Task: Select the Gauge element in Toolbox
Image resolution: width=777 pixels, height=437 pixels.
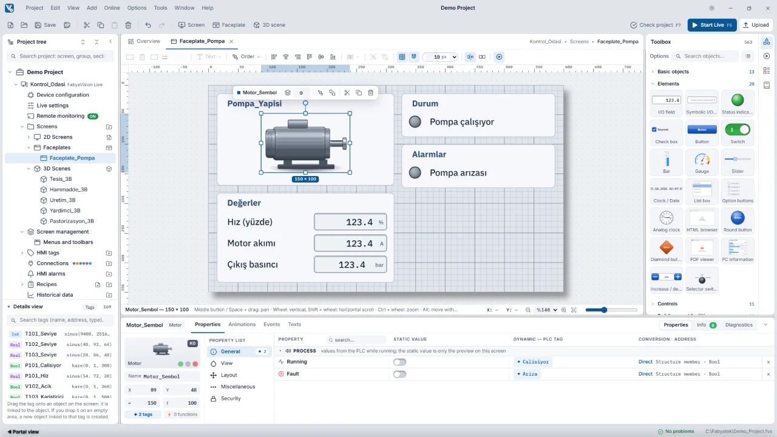Action: pyautogui.click(x=702, y=163)
